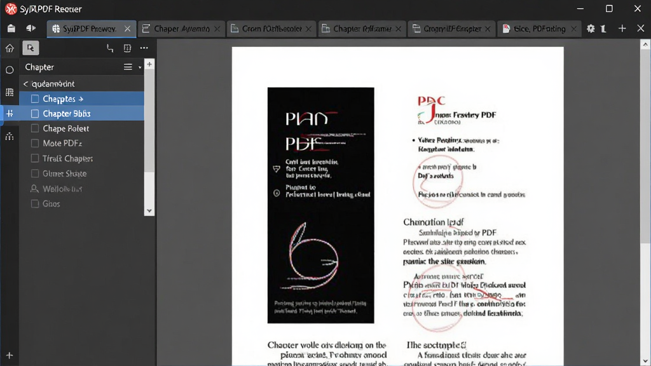Click the document vertical scrollbar thumb
Viewport: 651px width, 366px height.
coord(645,146)
